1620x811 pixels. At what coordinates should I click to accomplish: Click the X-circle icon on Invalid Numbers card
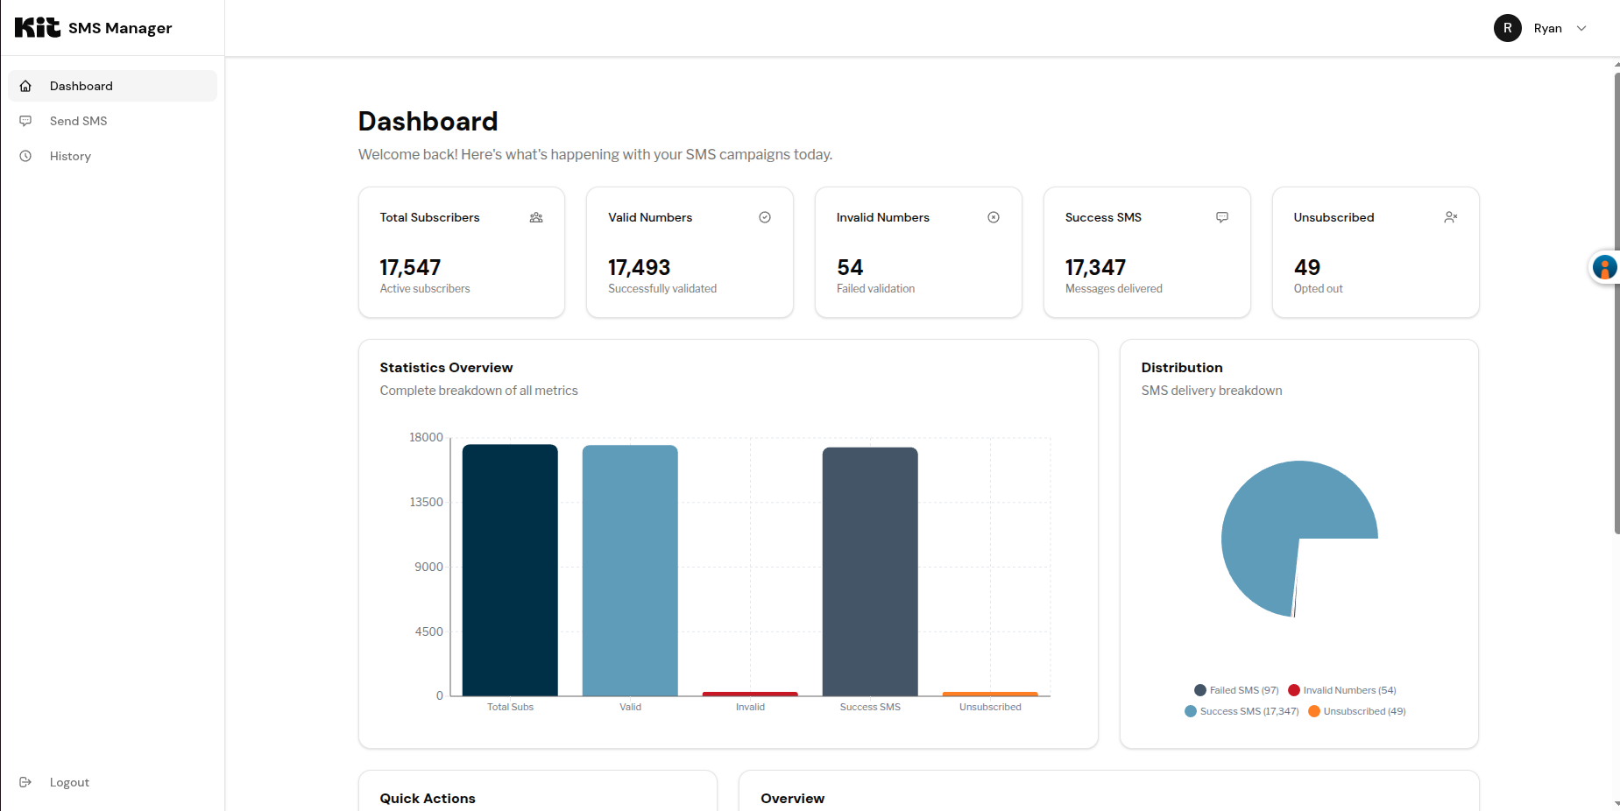click(994, 217)
